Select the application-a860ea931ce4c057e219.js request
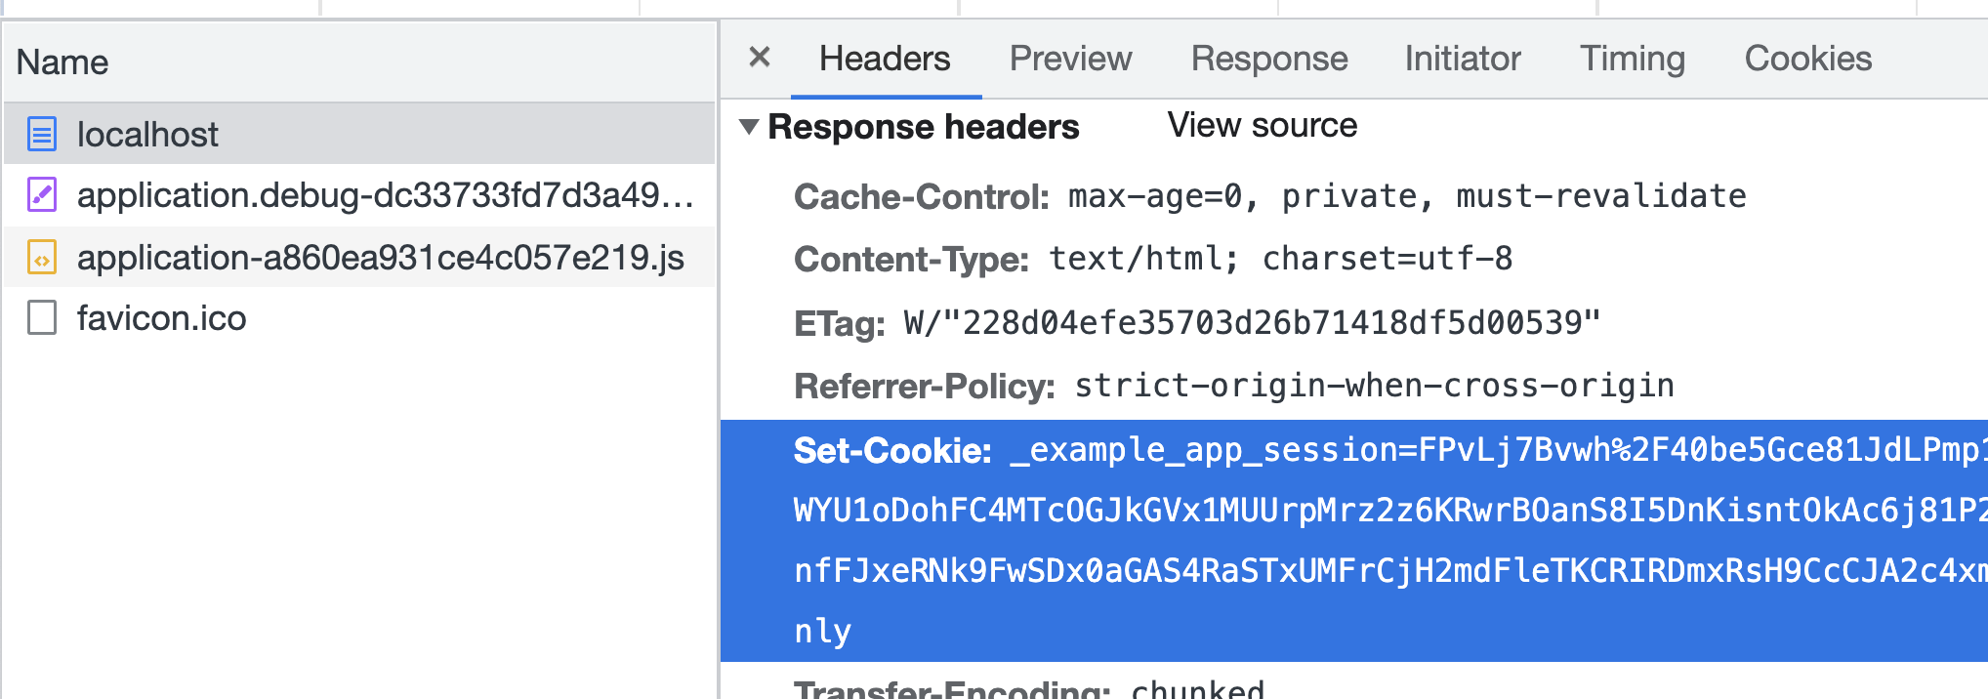The height and width of the screenshot is (699, 1988). pos(380,258)
